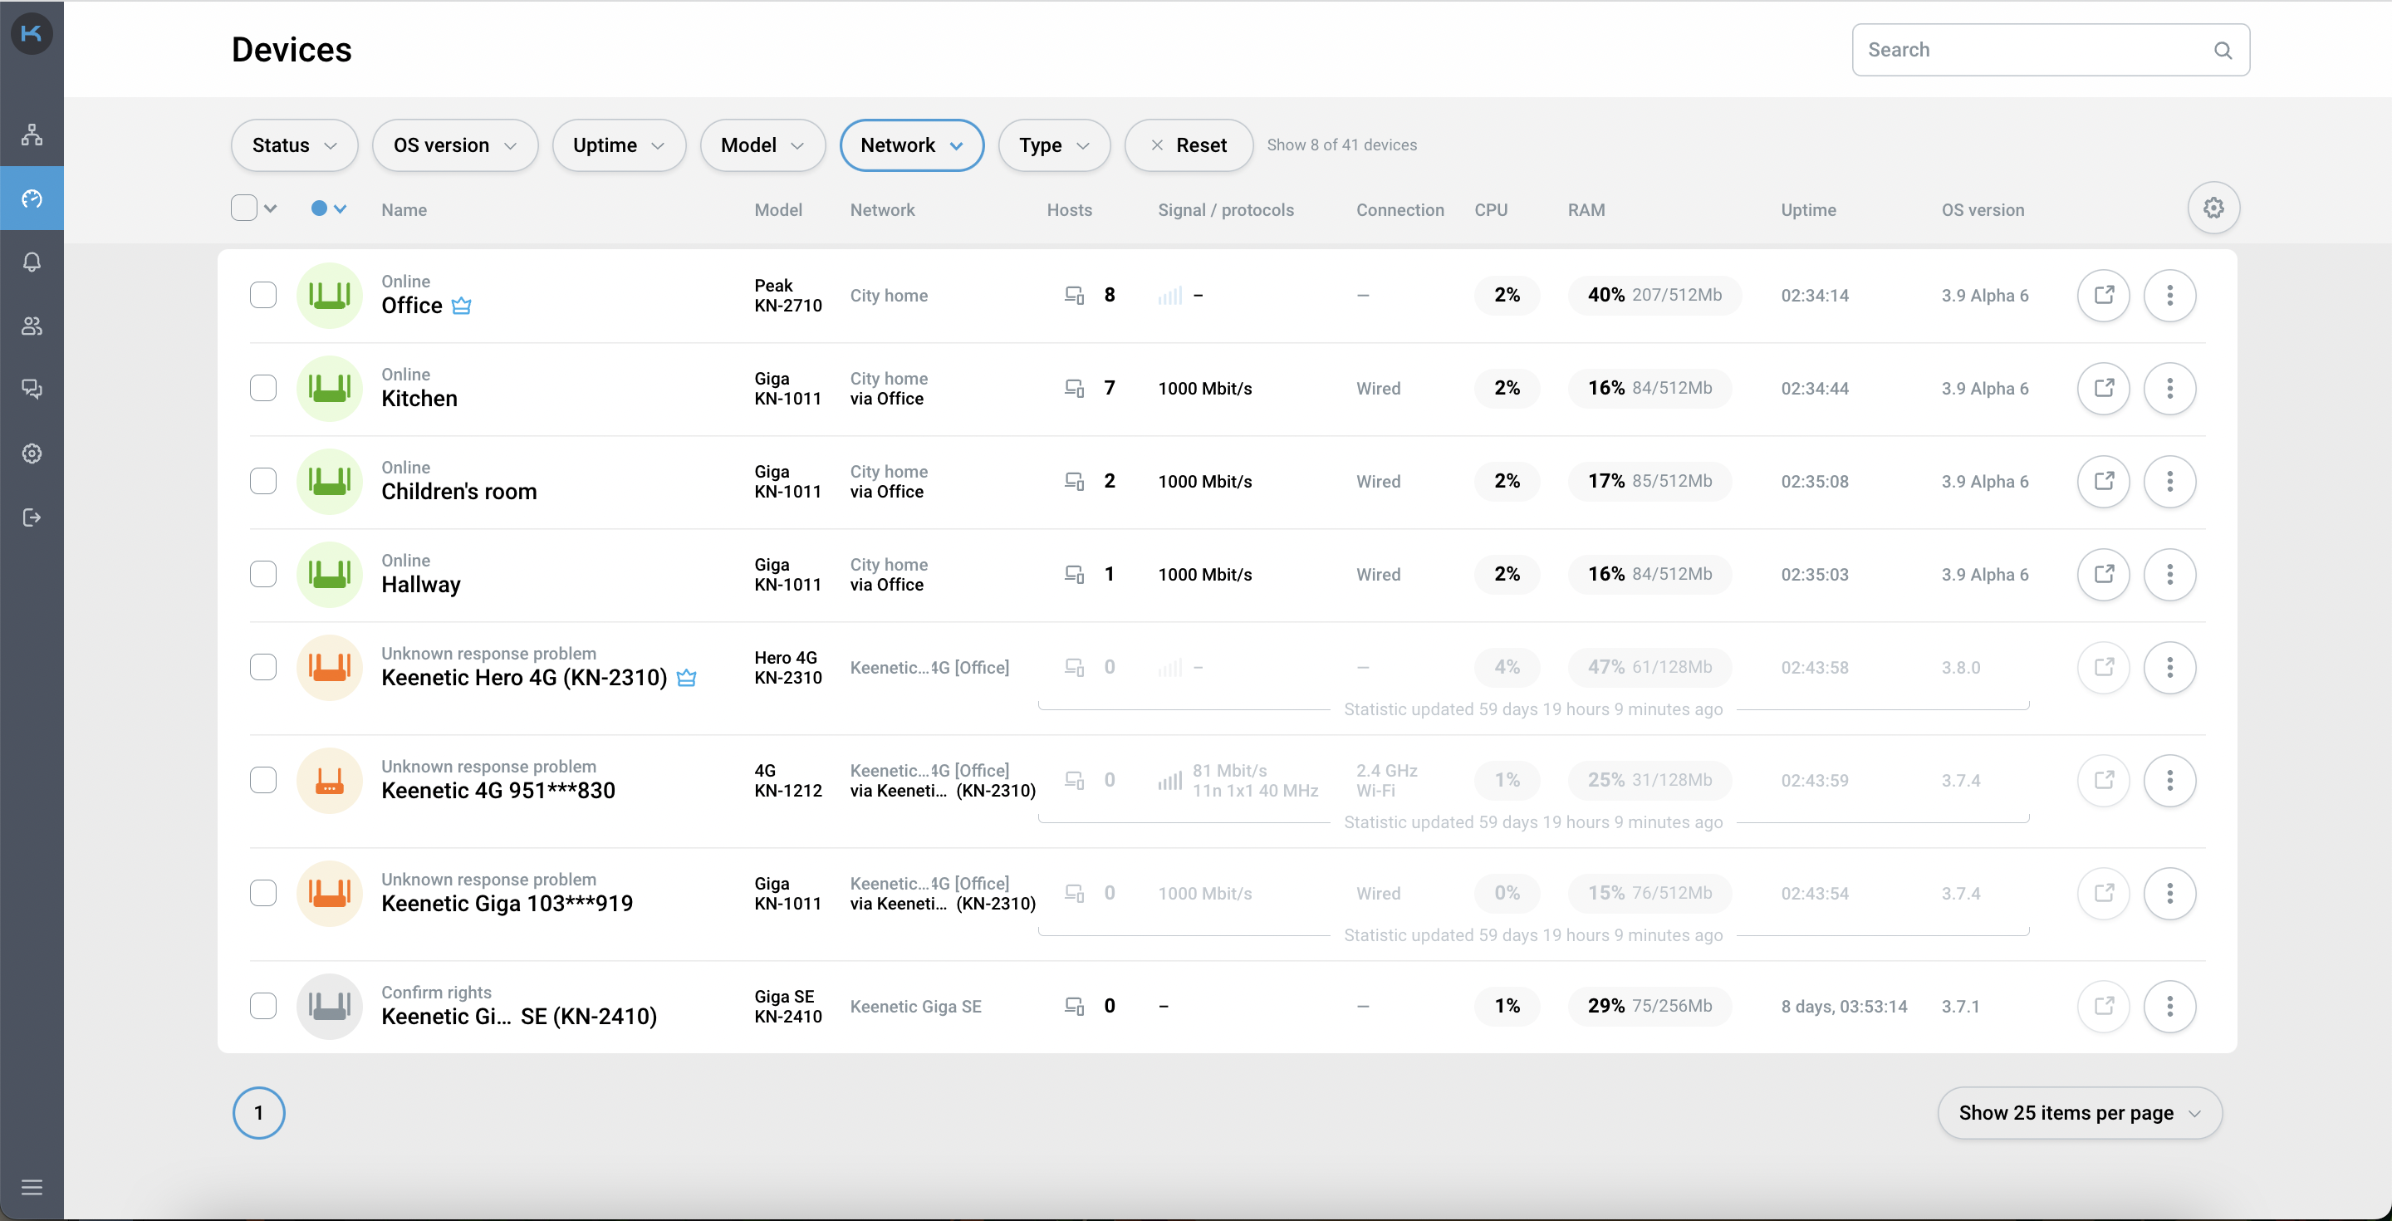Open more actions for Keenetic Giga 103***919
Image resolution: width=2392 pixels, height=1221 pixels.
click(2170, 893)
